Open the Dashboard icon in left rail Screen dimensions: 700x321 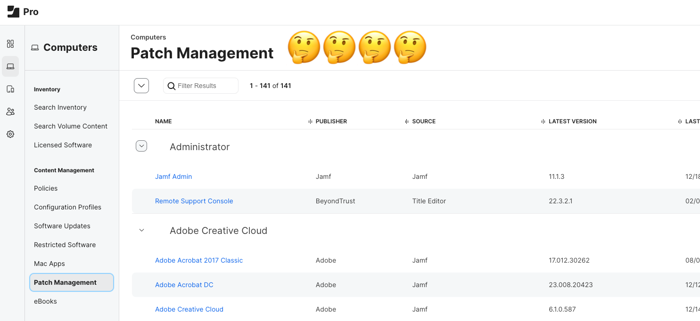click(x=10, y=44)
